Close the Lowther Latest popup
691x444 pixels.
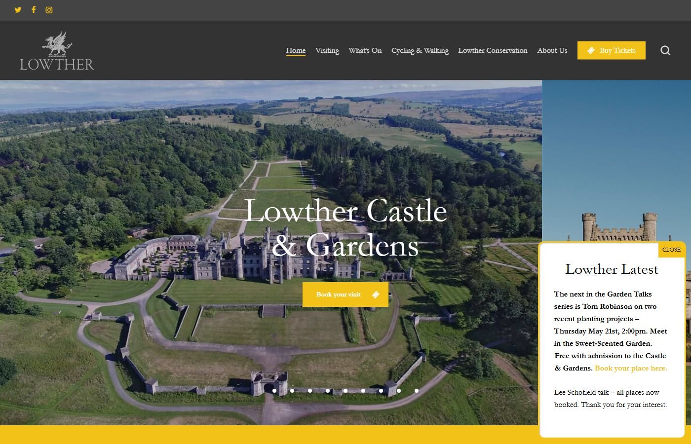[671, 250]
